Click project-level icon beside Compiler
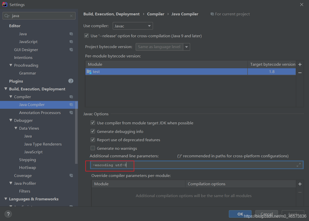Image resolution: width=309 pixels, height=221 pixels. 71,97
